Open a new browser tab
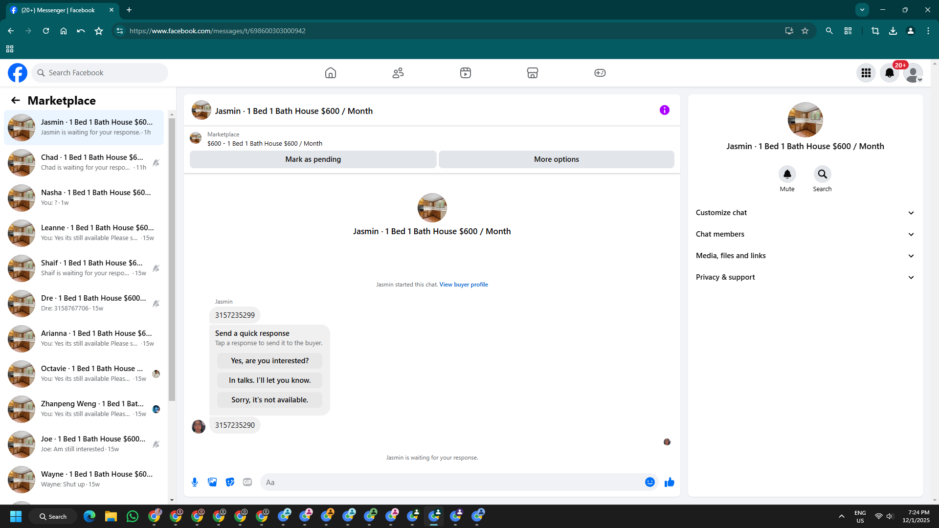The height and width of the screenshot is (528, 939). [x=129, y=10]
